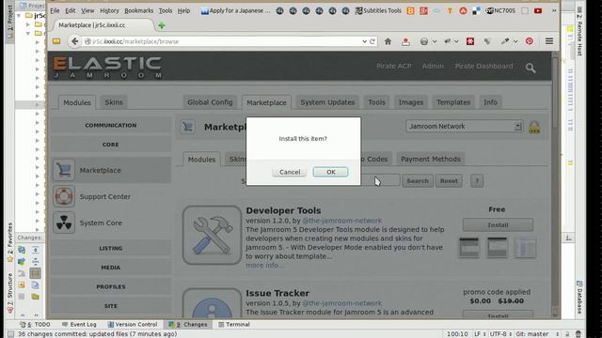This screenshot has width=602, height=338.
Task: Open Pirate ACP link
Action: 394,66
